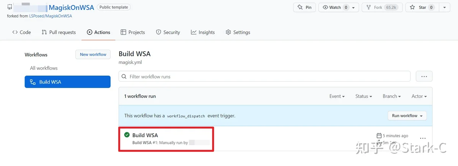The height and width of the screenshot is (166, 458).
Task: Open the repository Settings tab
Action: click(238, 32)
